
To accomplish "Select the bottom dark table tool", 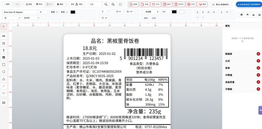I will pyautogui.click(x=4, y=103).
